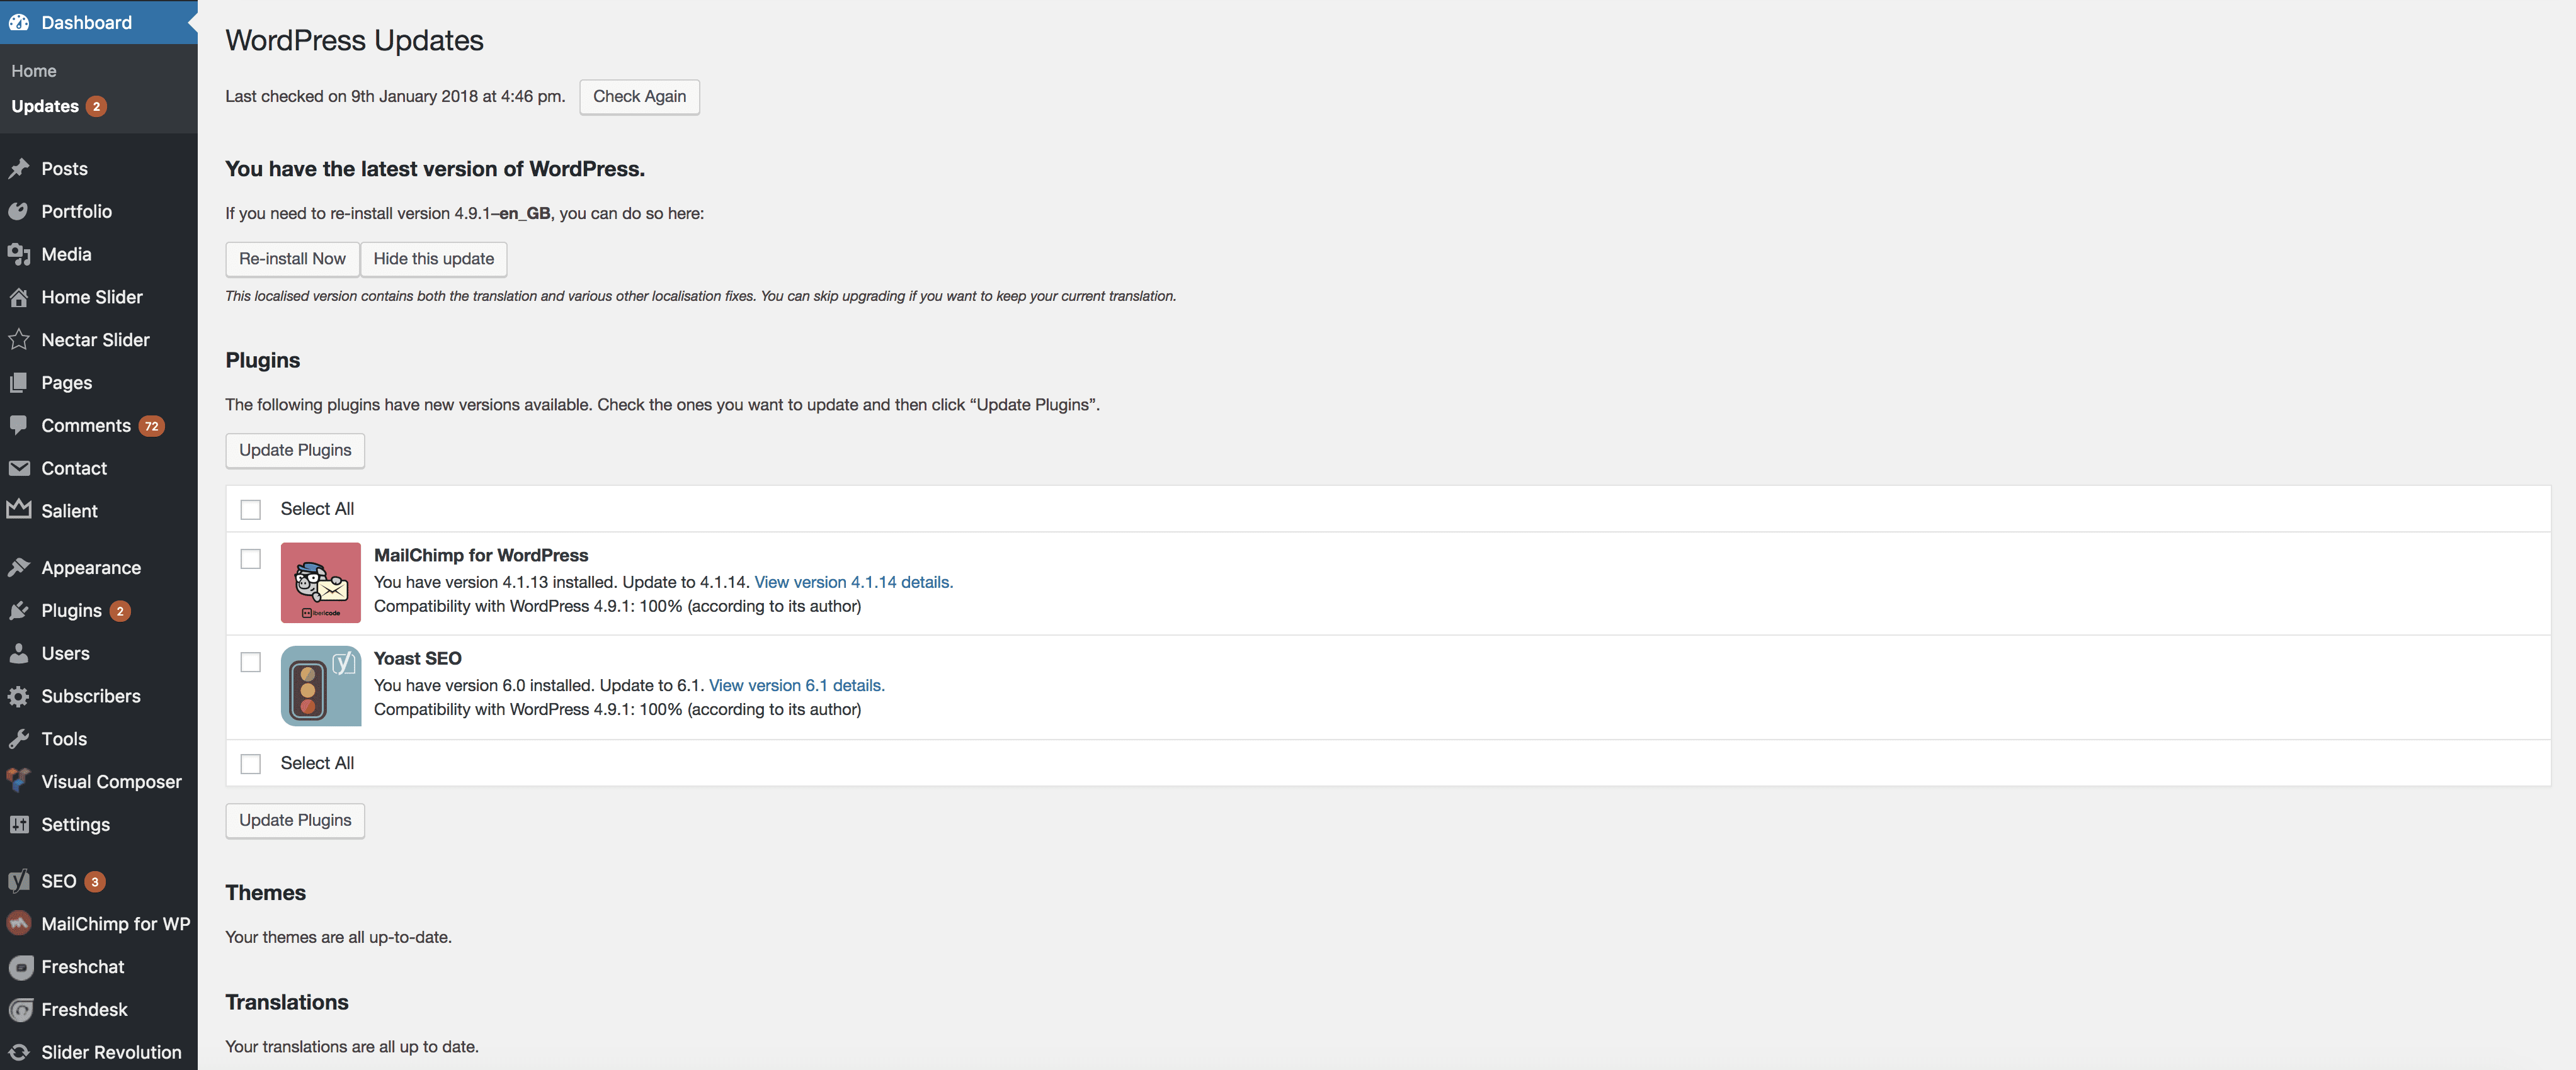Click the 'WordPress Updates' page heading
The height and width of the screenshot is (1070, 2576).
[x=354, y=41]
